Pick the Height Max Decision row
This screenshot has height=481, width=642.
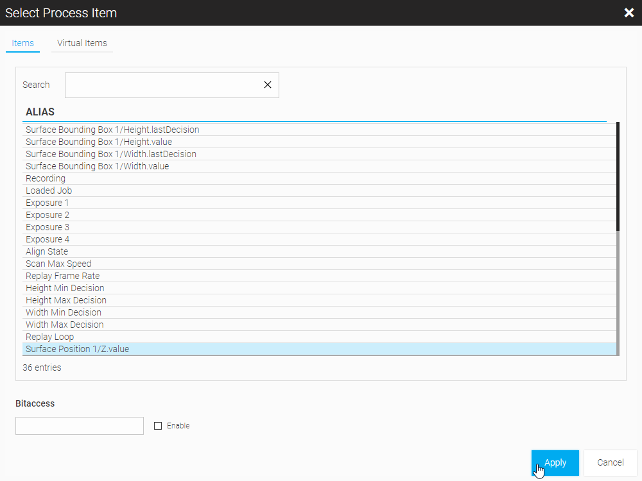[x=66, y=300]
